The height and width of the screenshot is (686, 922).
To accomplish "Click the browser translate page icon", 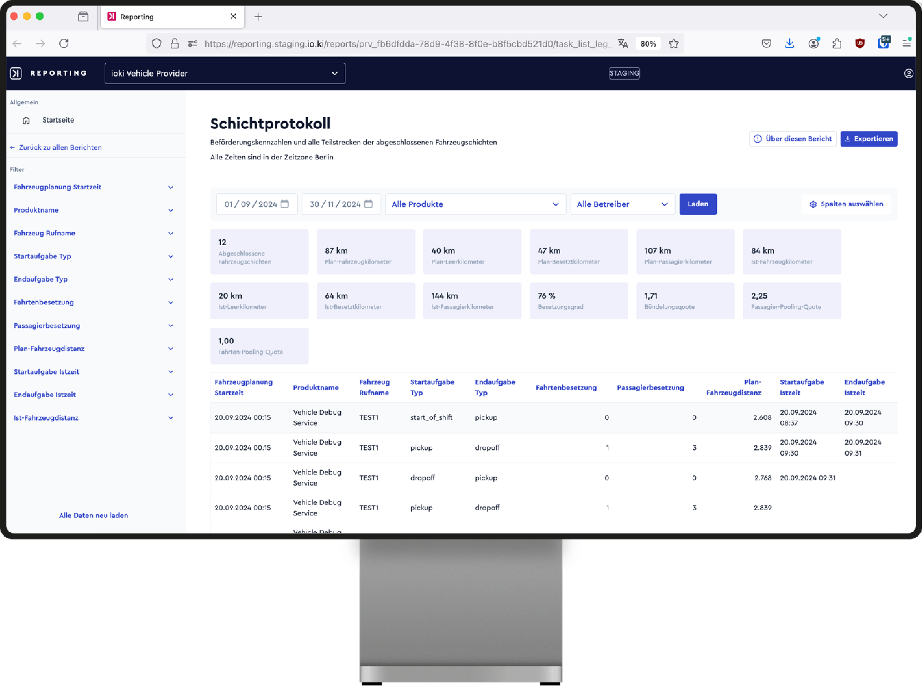I will coord(623,43).
